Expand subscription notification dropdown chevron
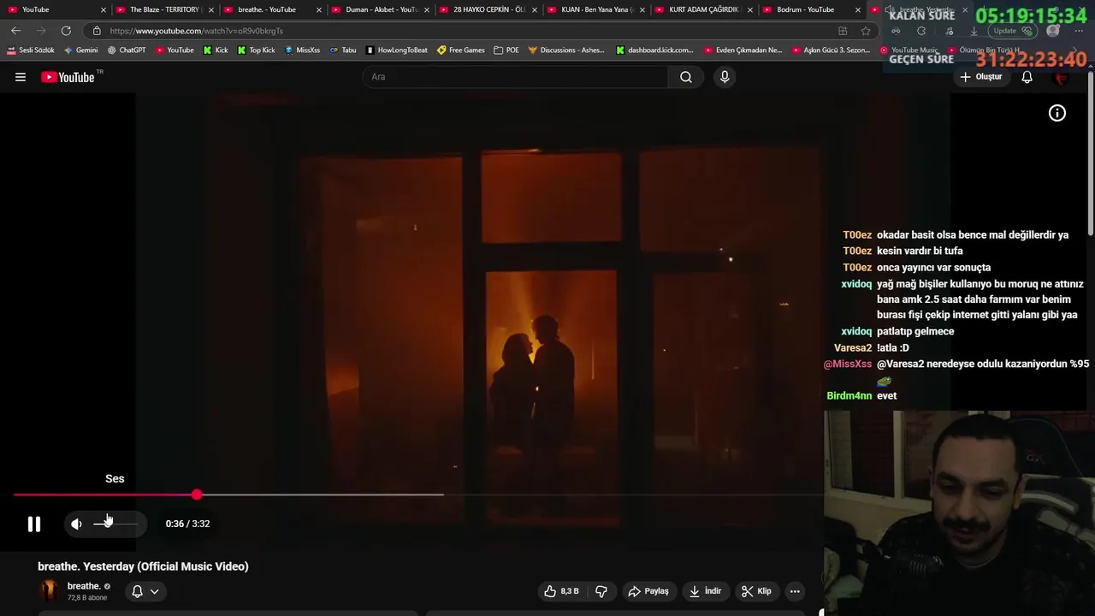Viewport: 1095px width, 616px height. coord(155,591)
